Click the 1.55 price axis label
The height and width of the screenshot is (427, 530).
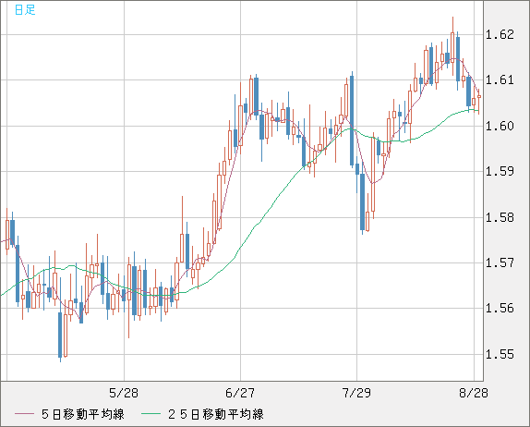(x=500, y=354)
